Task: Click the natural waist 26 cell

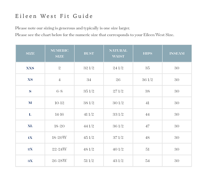Action: (x=118, y=80)
